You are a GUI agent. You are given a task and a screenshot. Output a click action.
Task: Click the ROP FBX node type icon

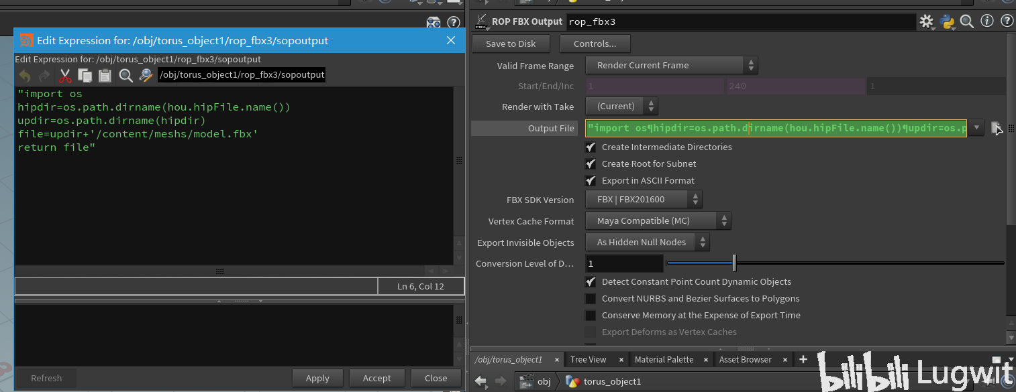(x=481, y=21)
